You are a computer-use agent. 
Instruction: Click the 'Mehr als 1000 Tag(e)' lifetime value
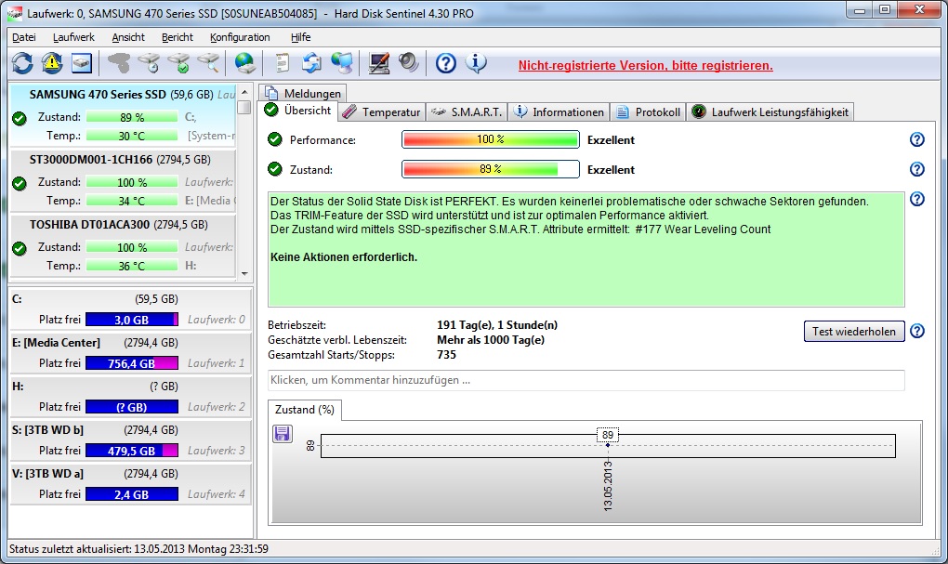coord(491,340)
